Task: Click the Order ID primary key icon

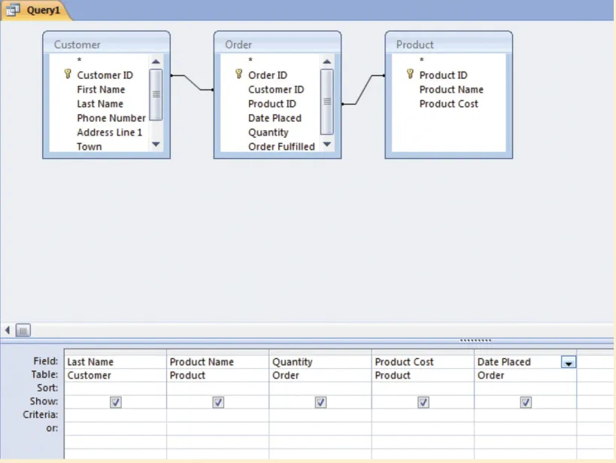Action: [238, 74]
